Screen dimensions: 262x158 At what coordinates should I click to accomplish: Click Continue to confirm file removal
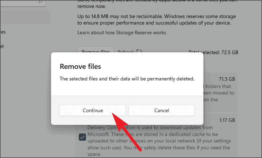(x=92, y=110)
